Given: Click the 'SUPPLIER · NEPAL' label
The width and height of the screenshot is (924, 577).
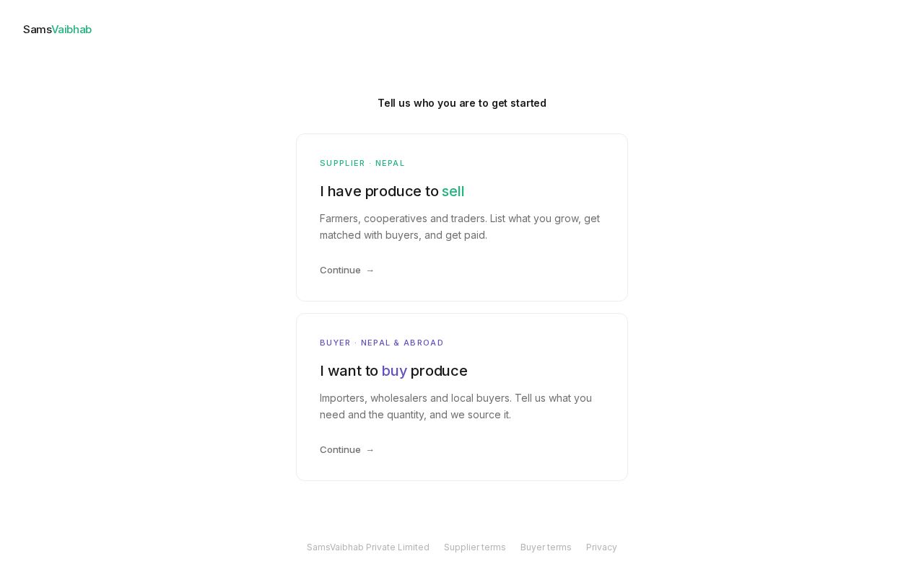Looking at the screenshot, I should point(362,163).
